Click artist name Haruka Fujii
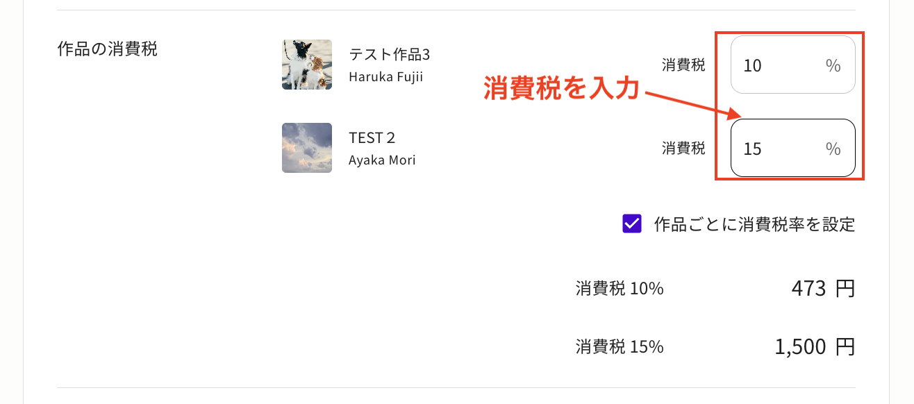Image resolution: width=914 pixels, height=404 pixels. click(x=385, y=76)
